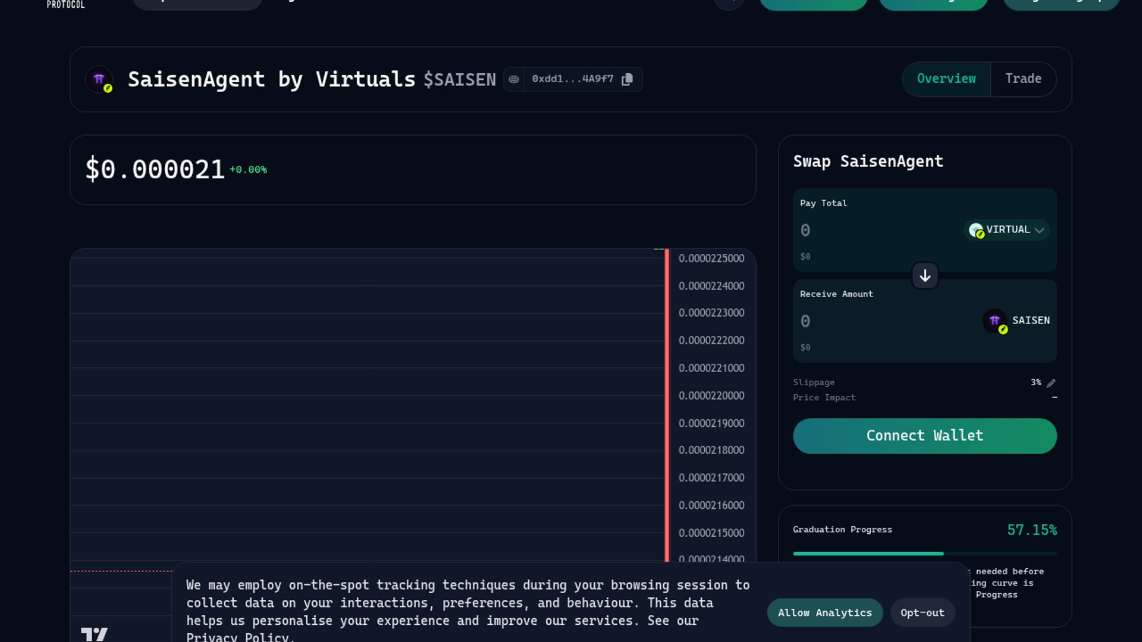Screen dimensions: 1142x642
Task: Click the 0.0000225000 price axis label
Action: [x=711, y=259]
